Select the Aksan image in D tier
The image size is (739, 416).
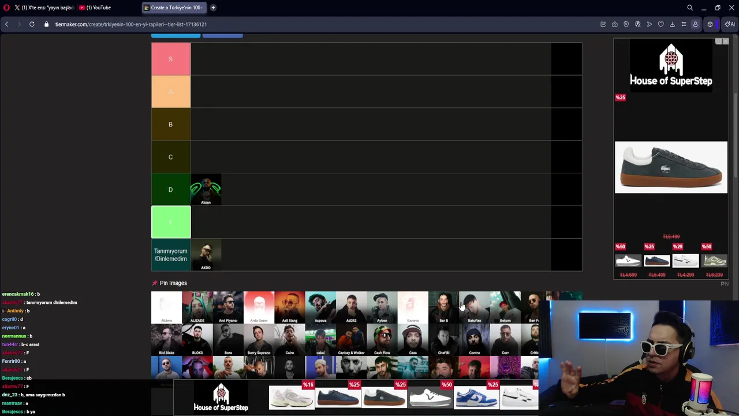pos(206,190)
